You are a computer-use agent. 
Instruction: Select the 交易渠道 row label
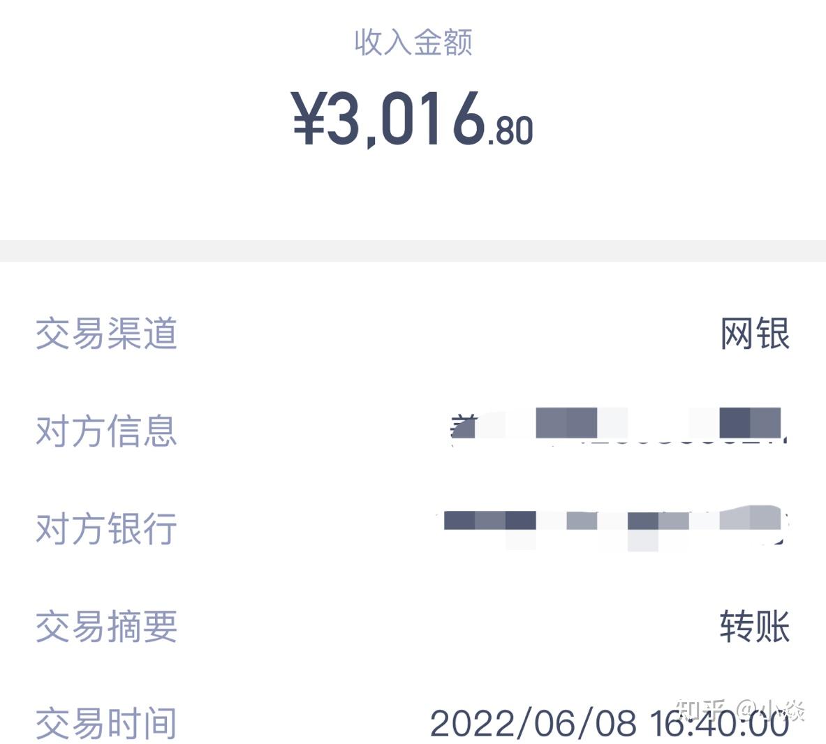[x=106, y=334]
